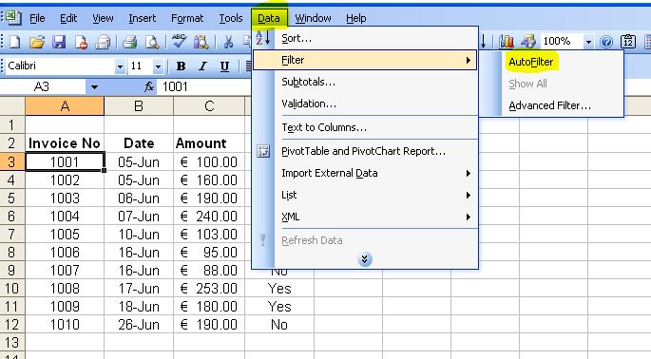Expand the XML submenu
651x359 pixels.
(x=365, y=217)
